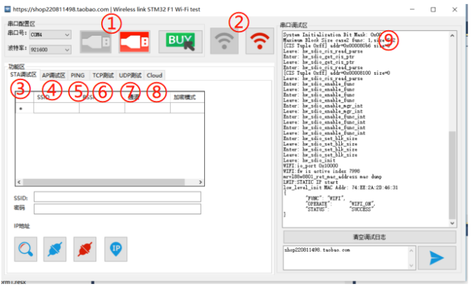Click the red USB serial disconnect icon

point(135,42)
